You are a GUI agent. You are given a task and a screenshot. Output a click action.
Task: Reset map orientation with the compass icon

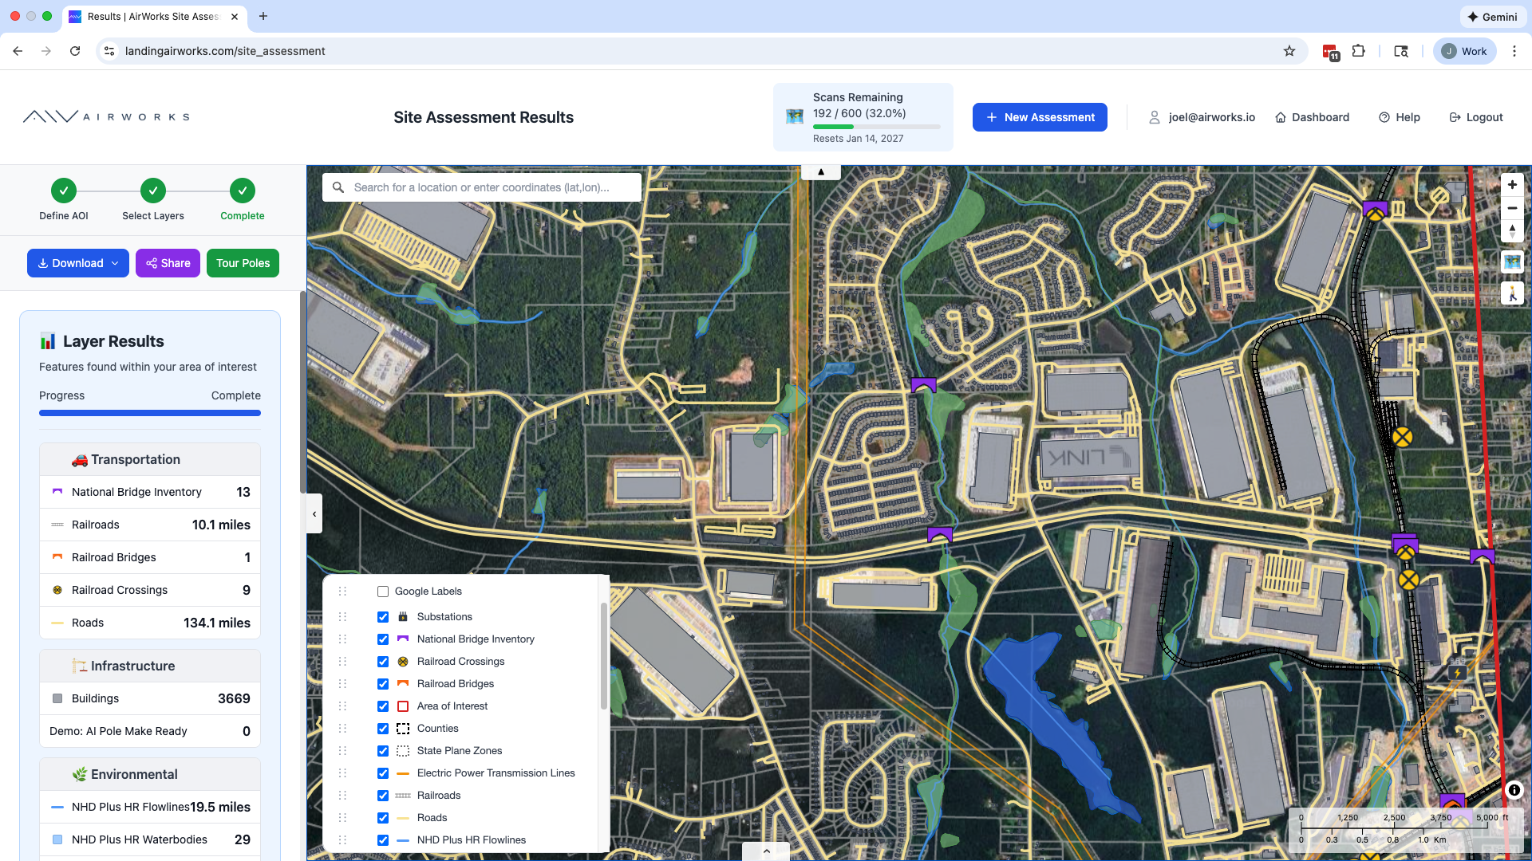[1512, 230]
